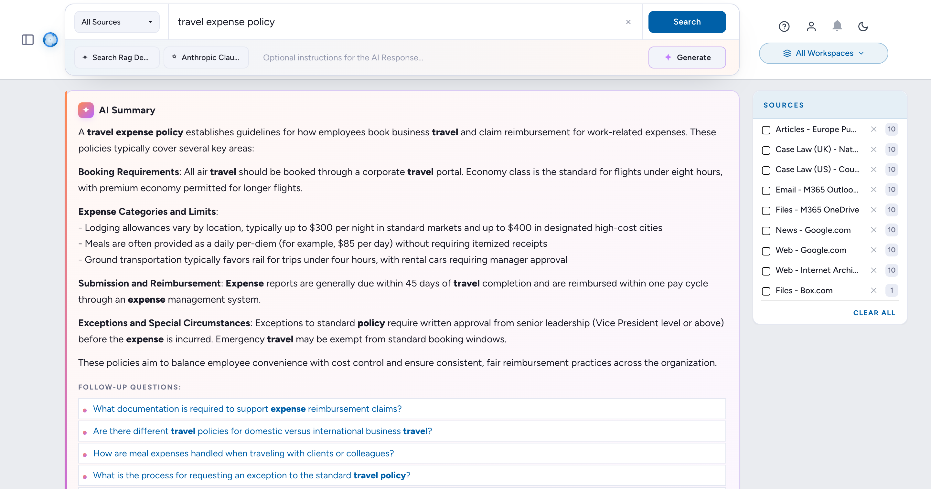
Task: Remove Web - Google.com source with X
Action: tap(873, 250)
